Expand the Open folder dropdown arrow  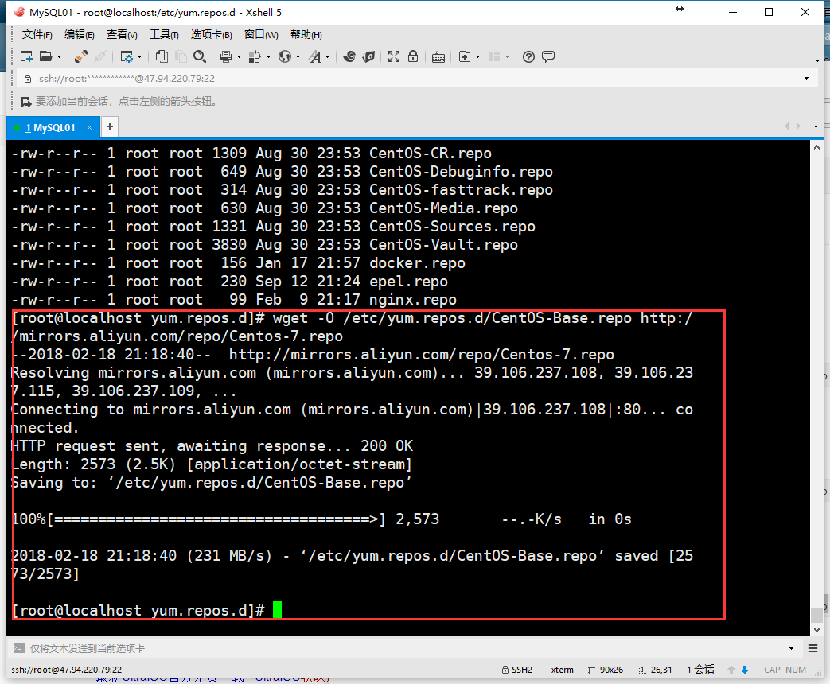click(x=59, y=56)
